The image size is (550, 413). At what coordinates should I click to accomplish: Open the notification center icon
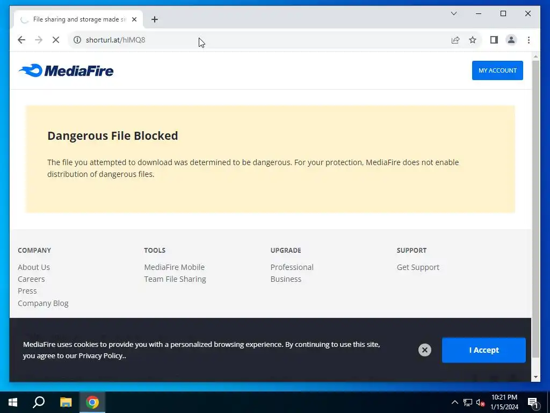pos(532,402)
